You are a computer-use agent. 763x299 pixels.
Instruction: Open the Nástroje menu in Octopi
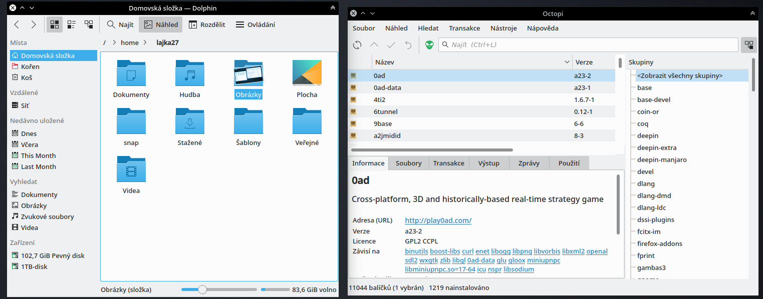tap(503, 28)
